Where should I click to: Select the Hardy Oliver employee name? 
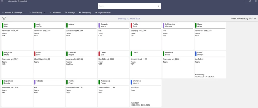pyautogui.click(x=200, y=25)
